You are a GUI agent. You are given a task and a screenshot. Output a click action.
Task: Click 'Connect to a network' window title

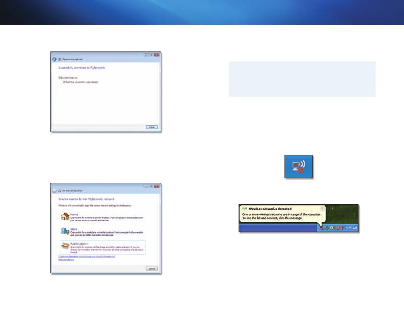tap(72, 59)
